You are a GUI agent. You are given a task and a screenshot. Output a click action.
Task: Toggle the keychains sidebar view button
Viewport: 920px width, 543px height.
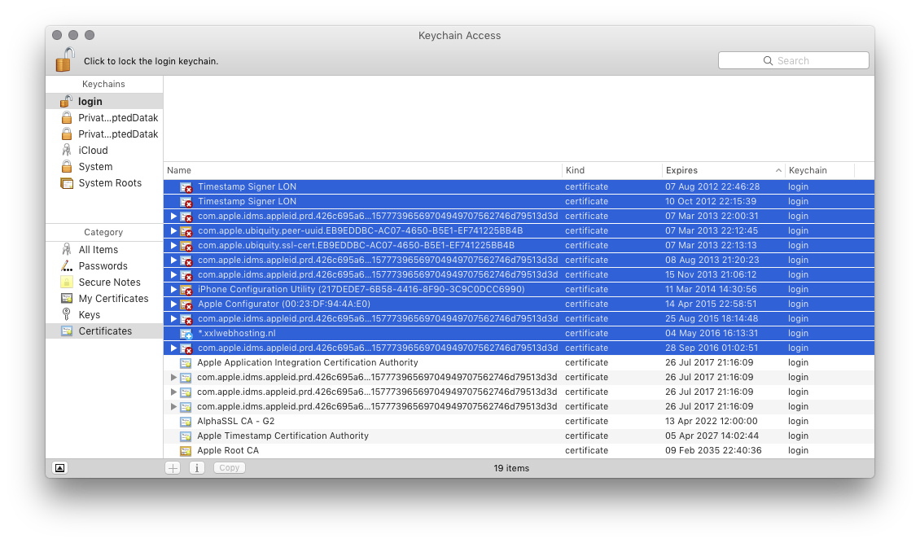click(60, 468)
